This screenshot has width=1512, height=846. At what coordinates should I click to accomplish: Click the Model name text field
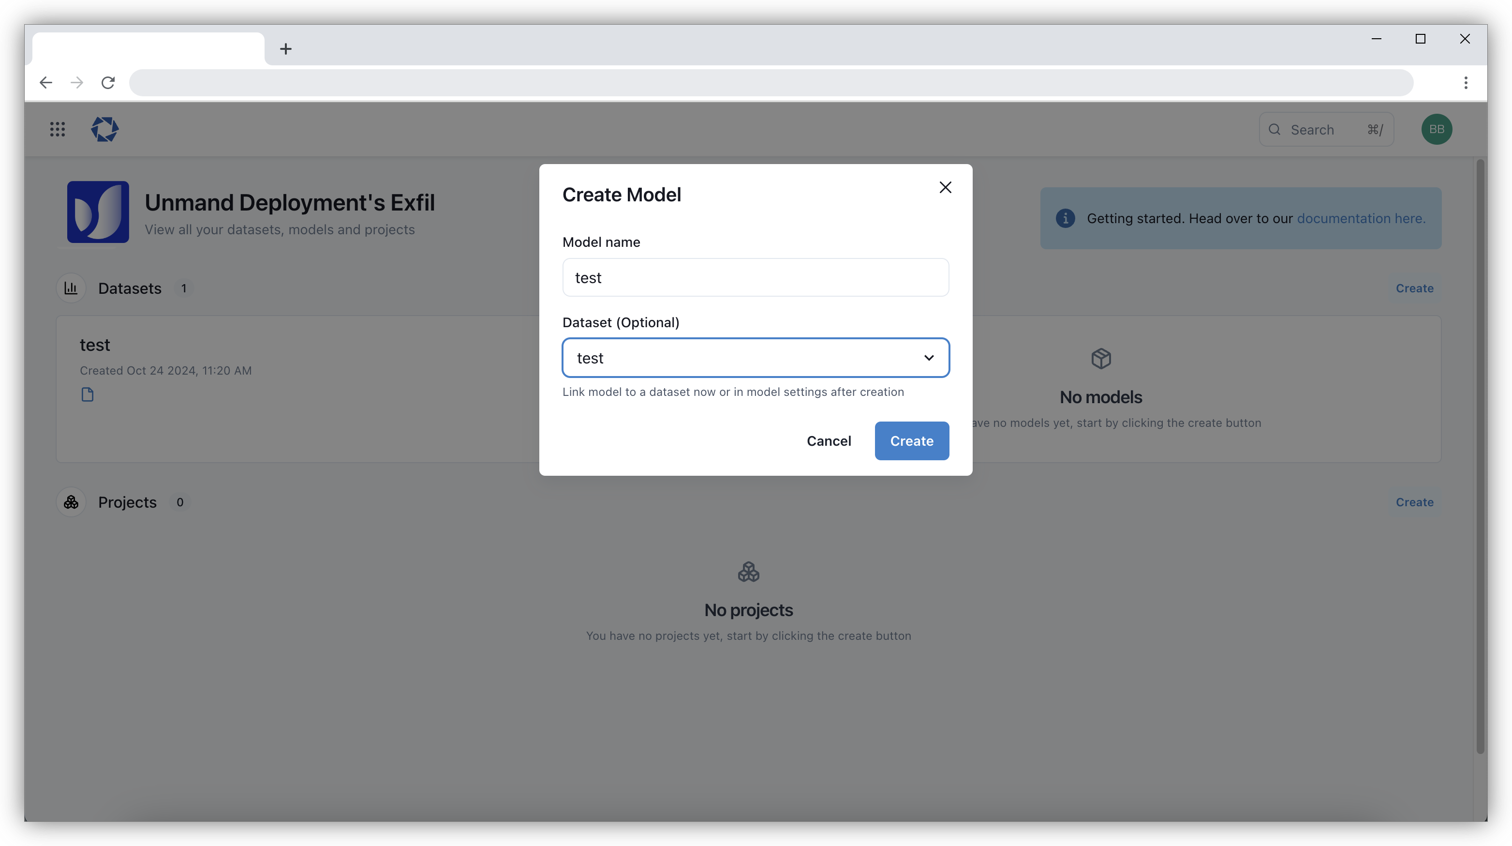[x=756, y=278]
